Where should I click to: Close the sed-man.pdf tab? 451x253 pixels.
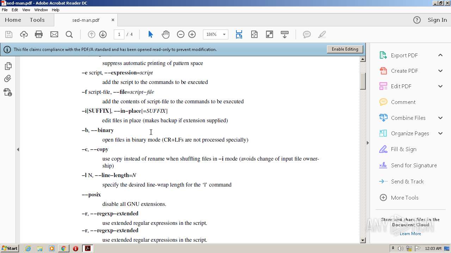pos(113,20)
